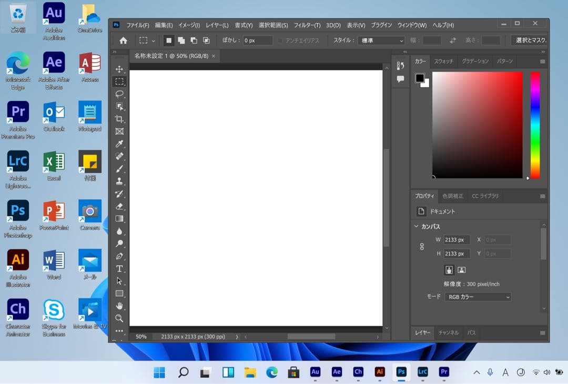The height and width of the screenshot is (384, 568).
Task: Select the Zoom magnifier tool
Action: tap(119, 318)
